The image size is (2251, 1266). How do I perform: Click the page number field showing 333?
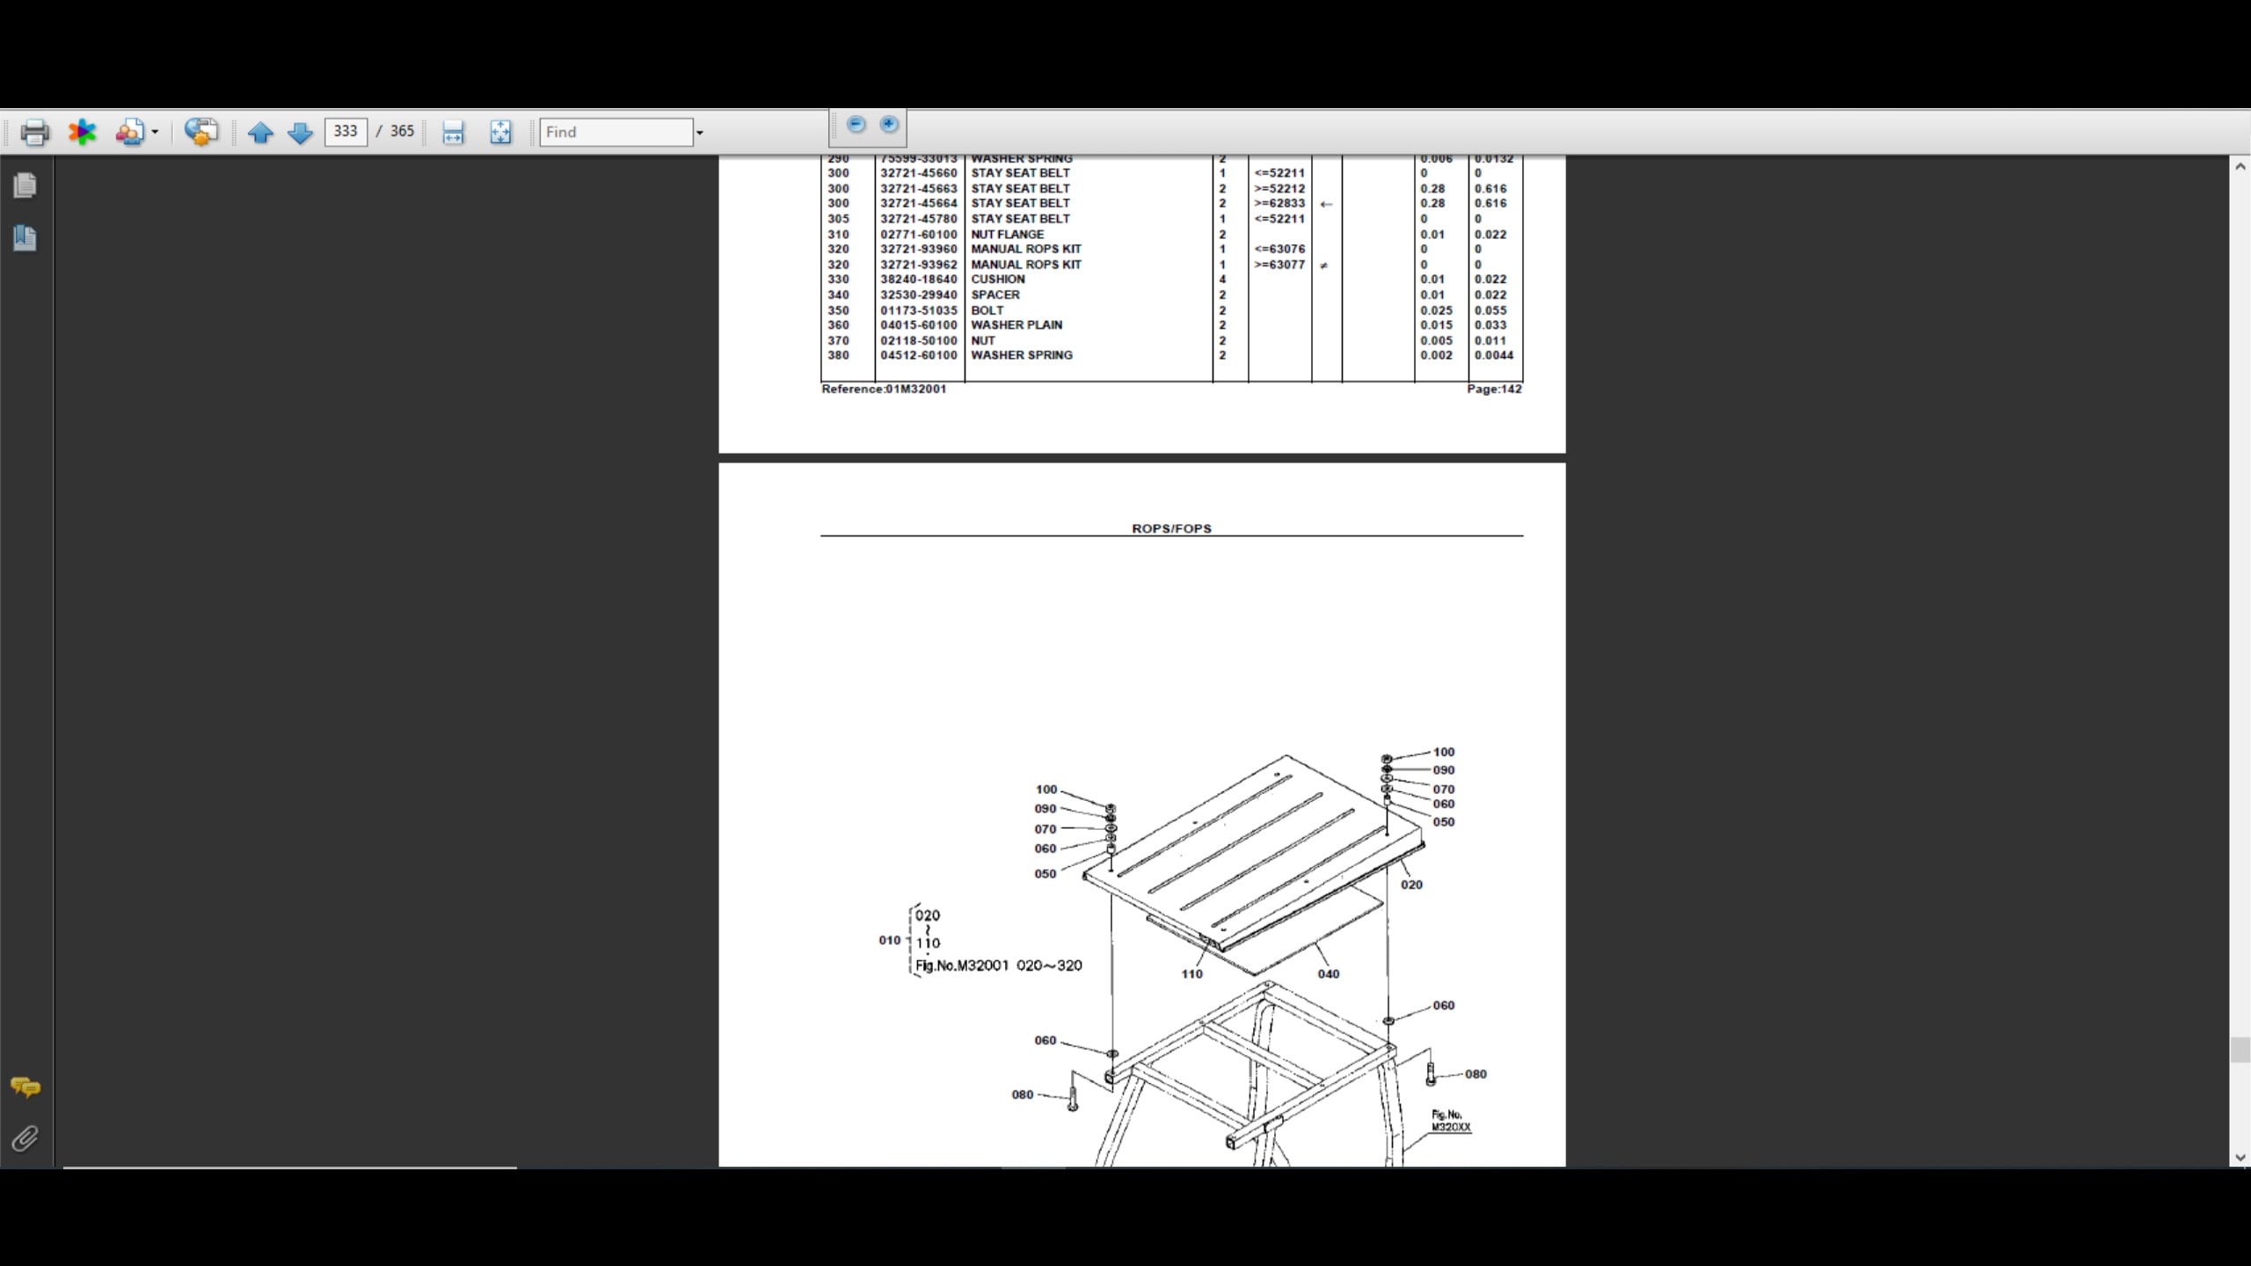coord(346,132)
